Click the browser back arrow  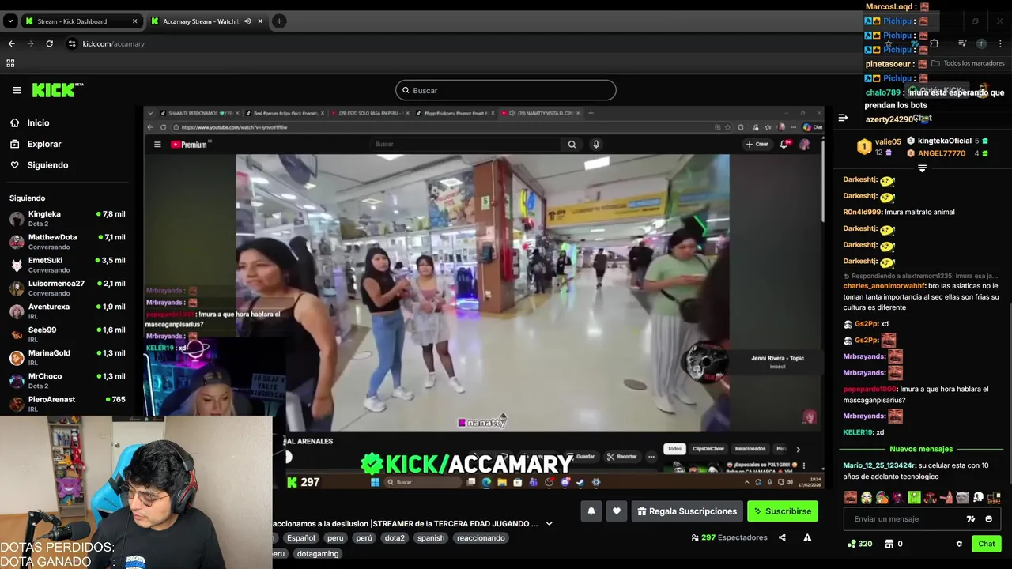coord(11,43)
